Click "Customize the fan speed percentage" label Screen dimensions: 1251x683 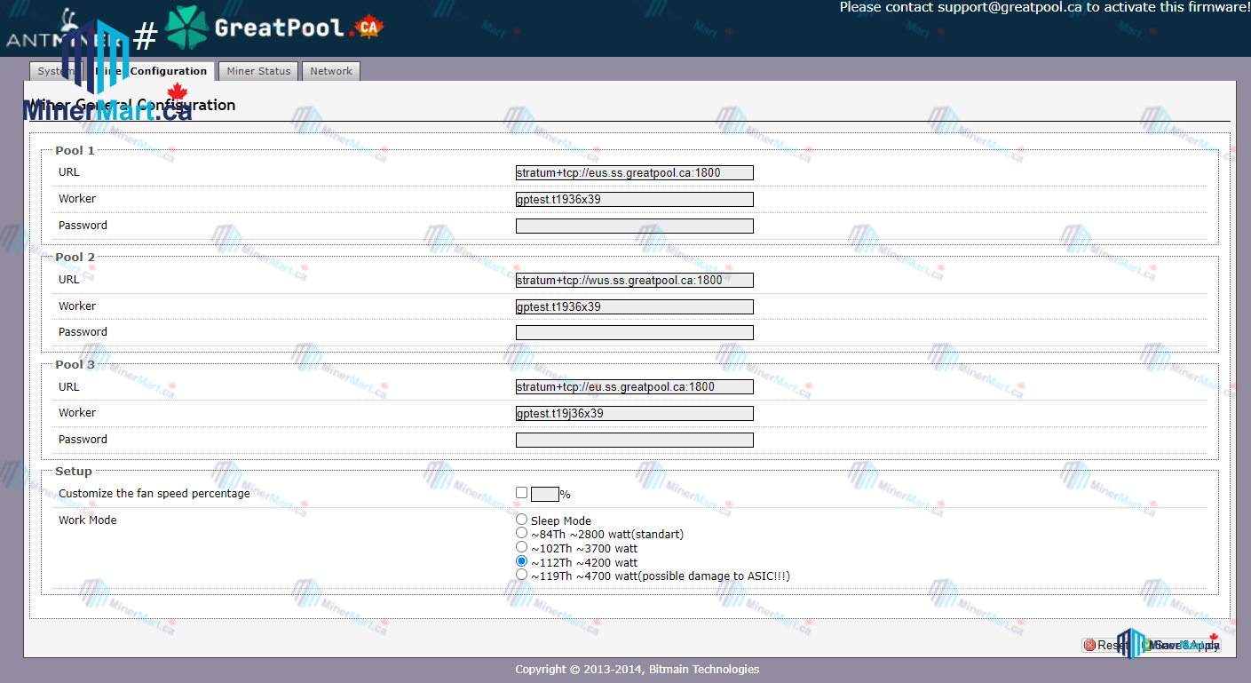tap(154, 493)
